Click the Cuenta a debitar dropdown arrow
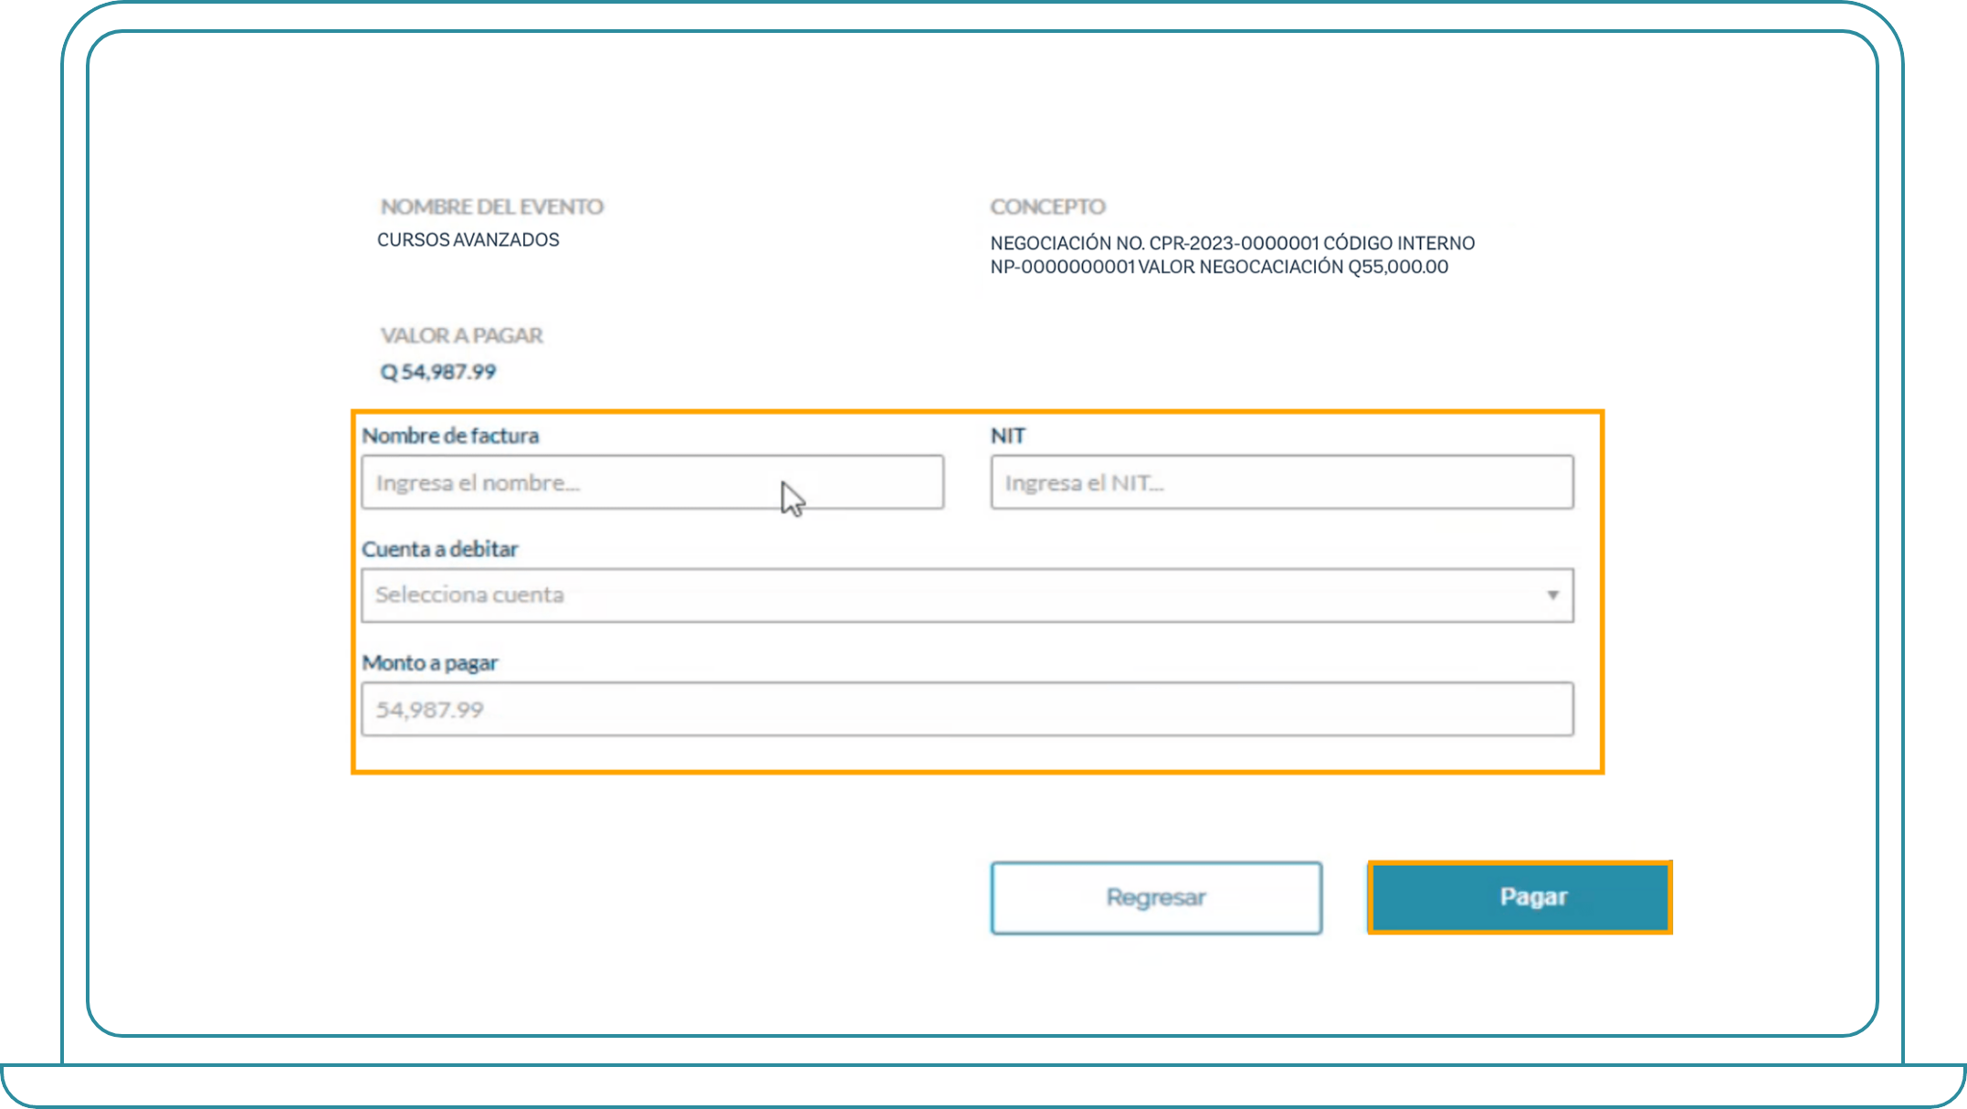Viewport: 1967px width, 1109px height. pyautogui.click(x=1552, y=596)
